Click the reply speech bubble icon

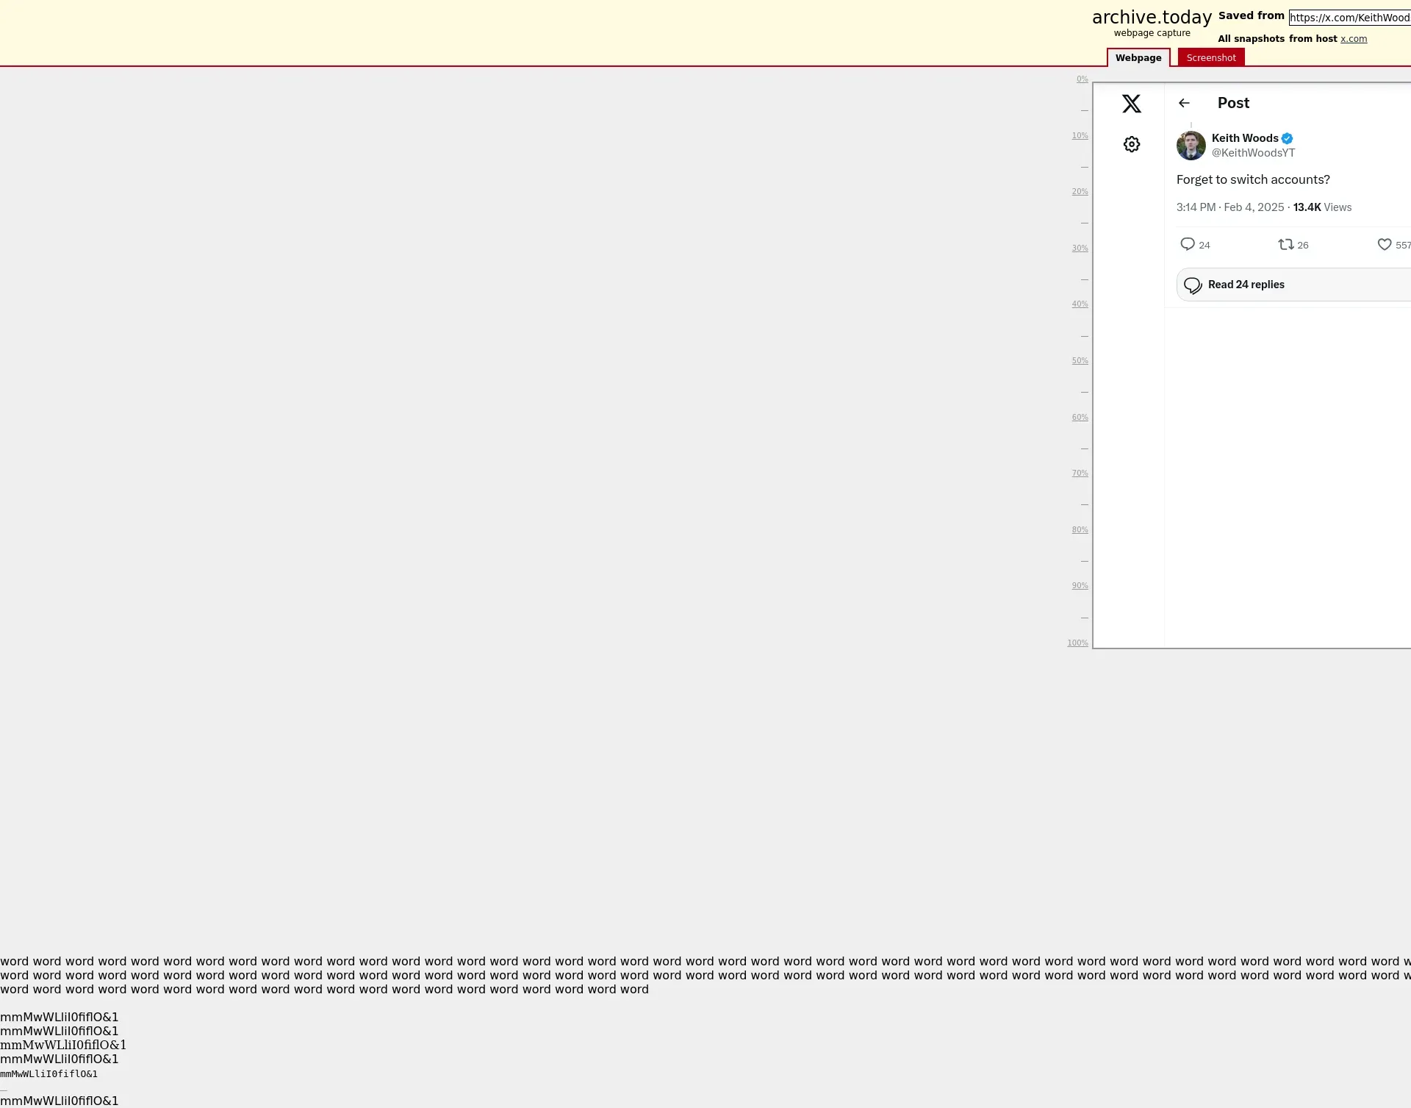1187,244
